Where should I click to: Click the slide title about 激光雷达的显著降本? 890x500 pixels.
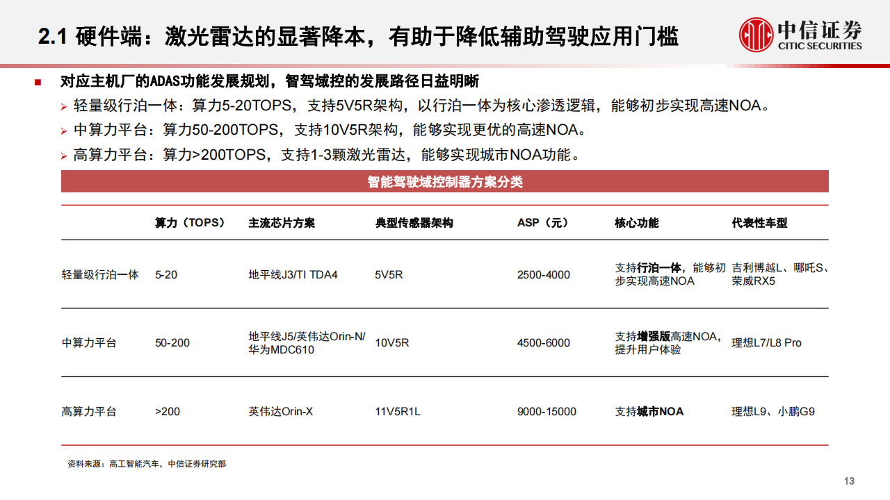click(x=359, y=35)
